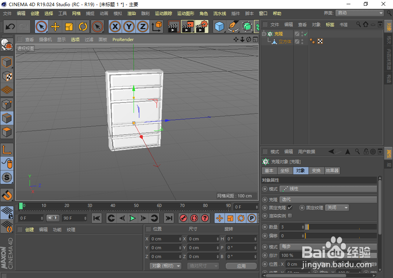Switch to the 效果器 attribute tab

(332, 170)
